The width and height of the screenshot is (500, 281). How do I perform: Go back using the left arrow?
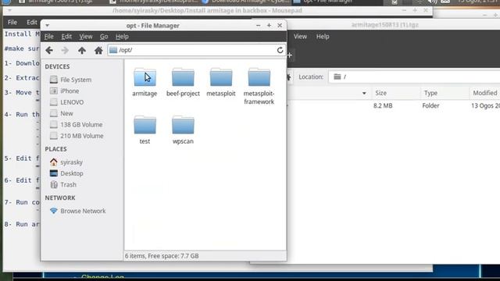[49, 50]
